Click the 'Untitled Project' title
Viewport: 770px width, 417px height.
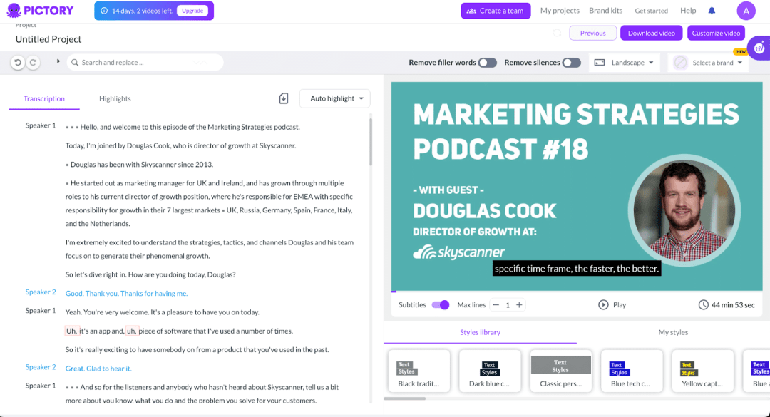click(48, 38)
